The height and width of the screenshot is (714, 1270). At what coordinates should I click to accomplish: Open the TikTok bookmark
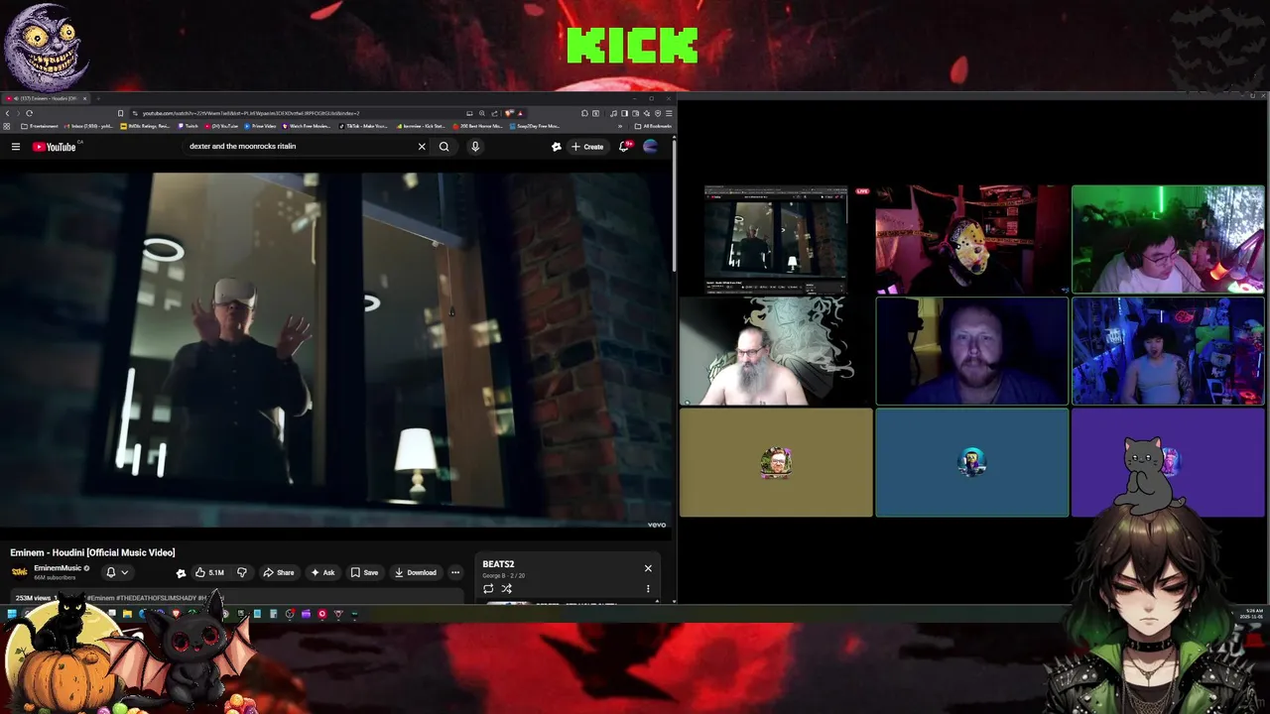pyautogui.click(x=362, y=126)
